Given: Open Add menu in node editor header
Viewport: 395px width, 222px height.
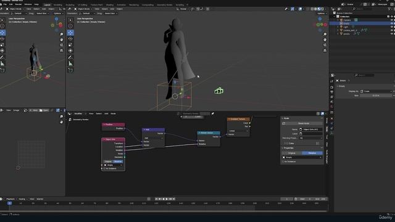Looking at the screenshot, I should pos(106,113).
